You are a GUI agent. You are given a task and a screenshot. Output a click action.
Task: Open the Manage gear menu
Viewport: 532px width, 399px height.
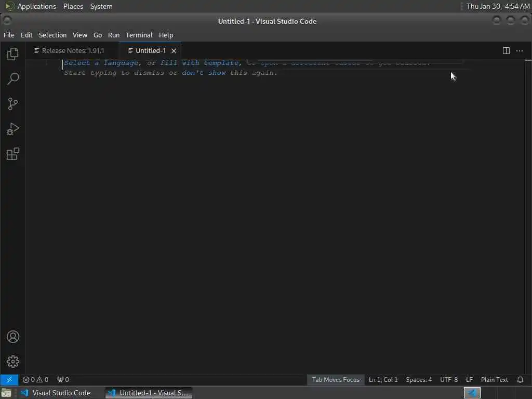pyautogui.click(x=12, y=362)
